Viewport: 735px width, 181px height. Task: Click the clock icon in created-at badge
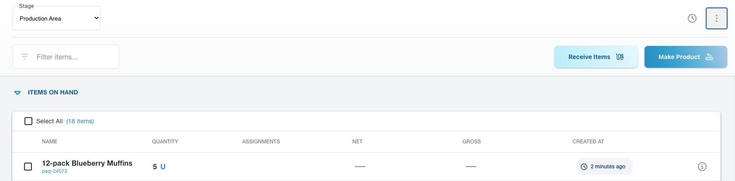tap(584, 167)
